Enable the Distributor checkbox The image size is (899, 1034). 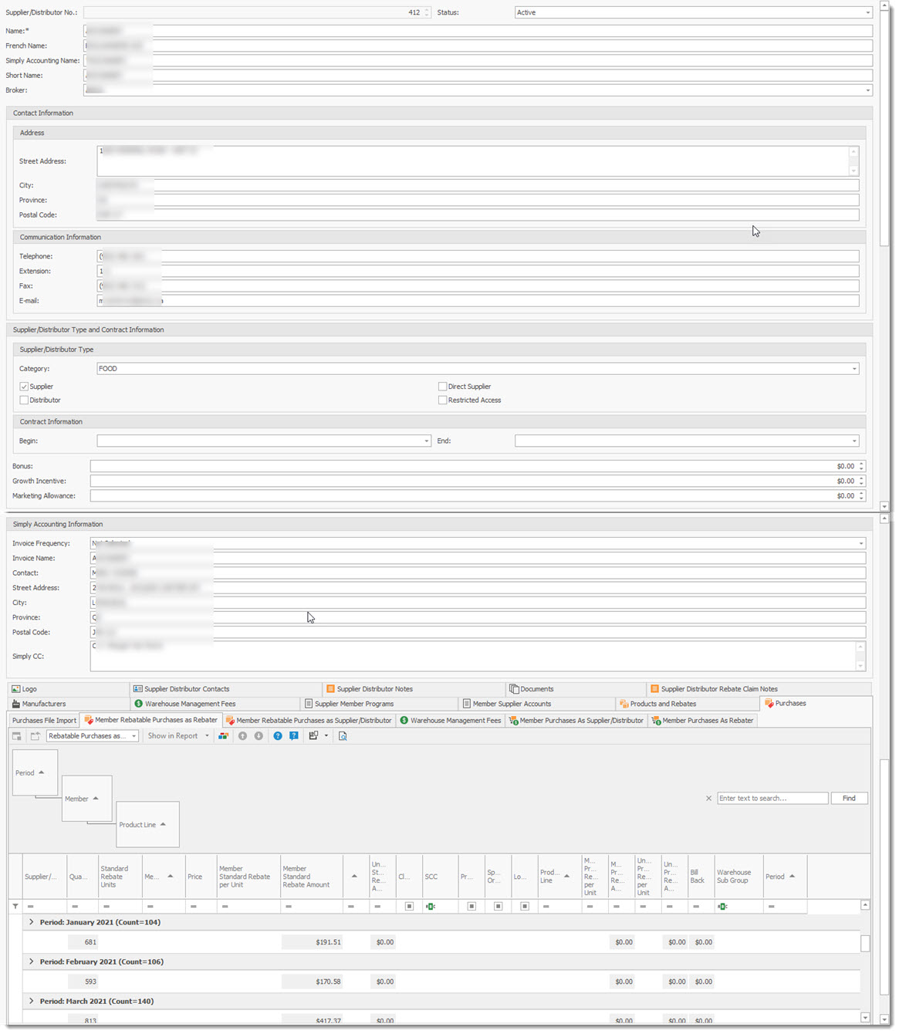24,400
